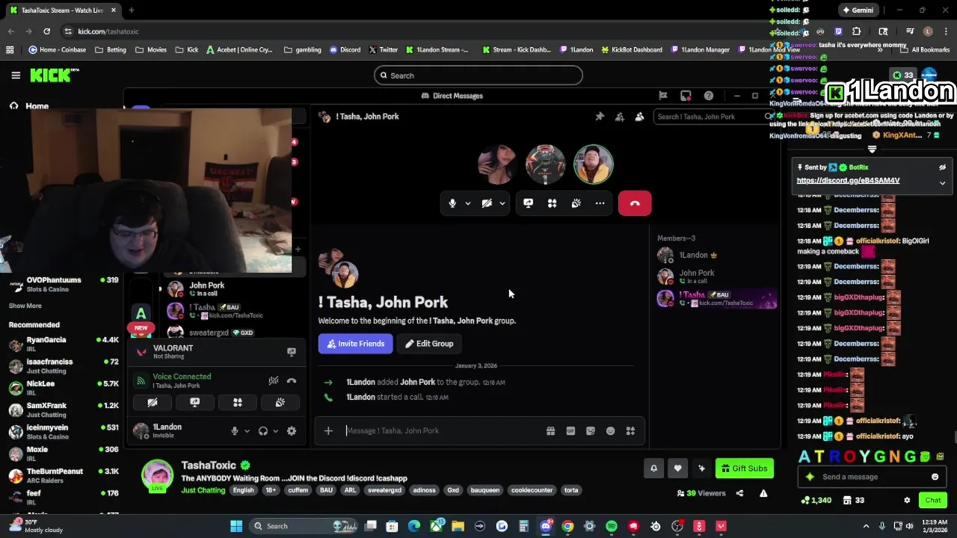The width and height of the screenshot is (957, 538).
Task: Focus Send a message chat field
Action: click(x=871, y=477)
